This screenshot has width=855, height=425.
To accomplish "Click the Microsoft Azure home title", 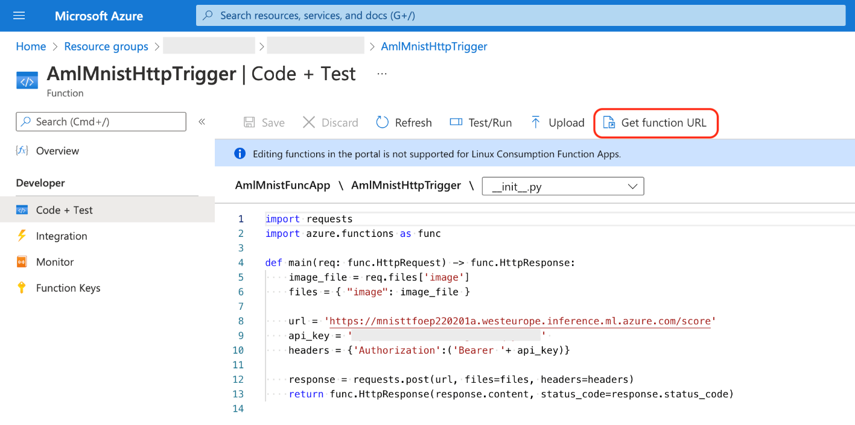I will pos(99,16).
